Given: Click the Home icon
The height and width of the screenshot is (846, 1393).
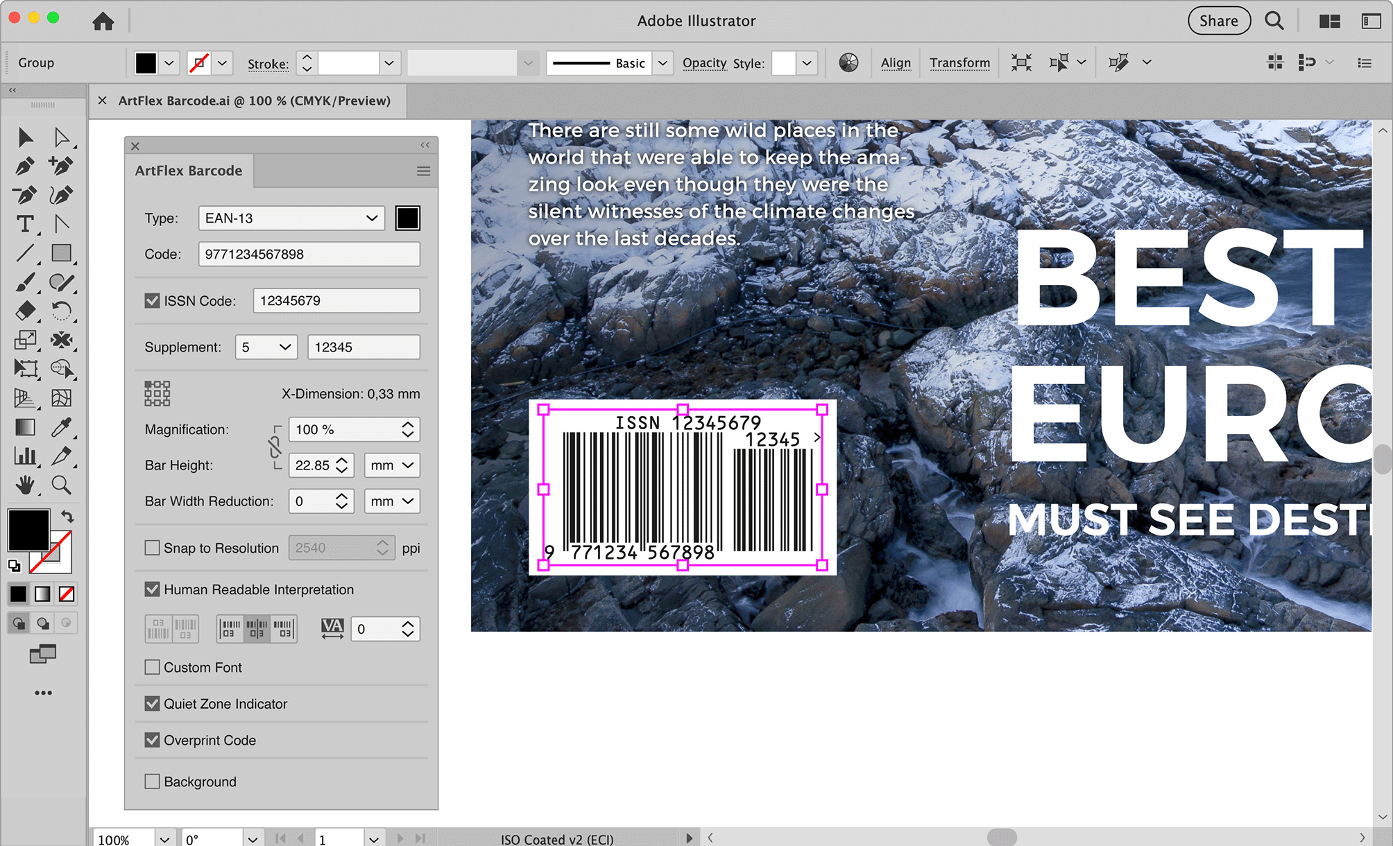Looking at the screenshot, I should click(x=103, y=21).
